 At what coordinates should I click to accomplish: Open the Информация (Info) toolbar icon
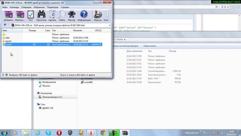point(84,15)
